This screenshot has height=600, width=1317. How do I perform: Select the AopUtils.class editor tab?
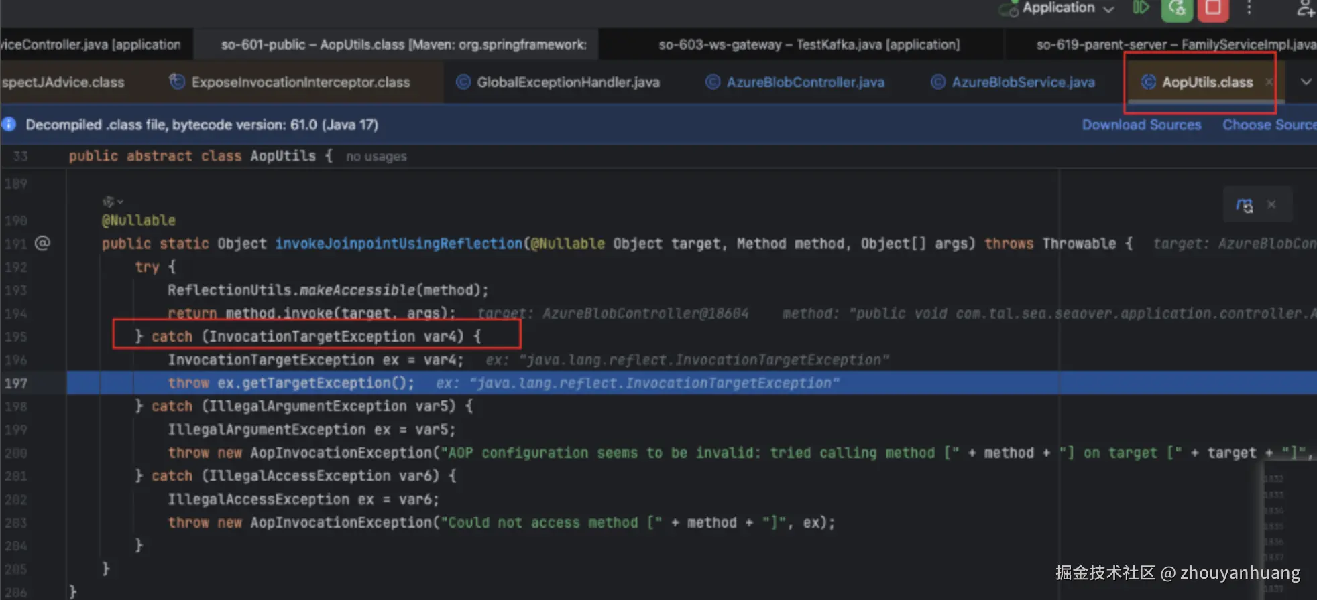(1207, 82)
